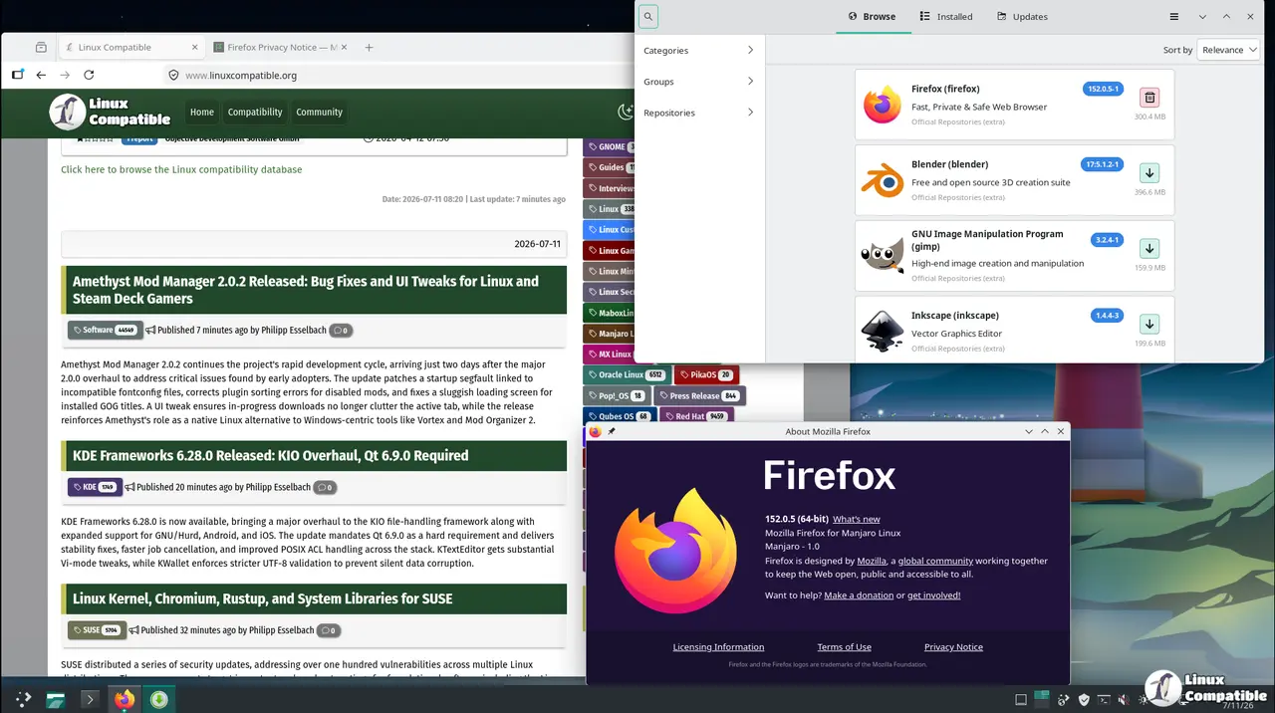Click the PikaOS tag in the sidebar
Image resolution: width=1275 pixels, height=713 pixels.
pyautogui.click(x=706, y=375)
